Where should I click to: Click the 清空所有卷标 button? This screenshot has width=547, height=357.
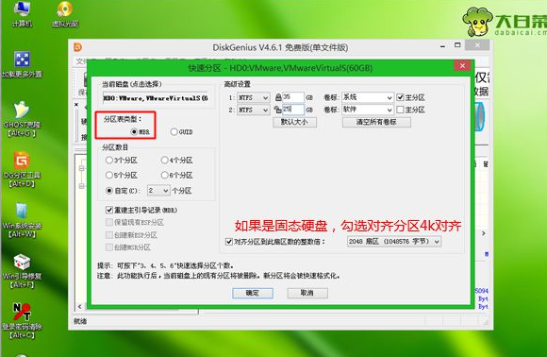376,122
